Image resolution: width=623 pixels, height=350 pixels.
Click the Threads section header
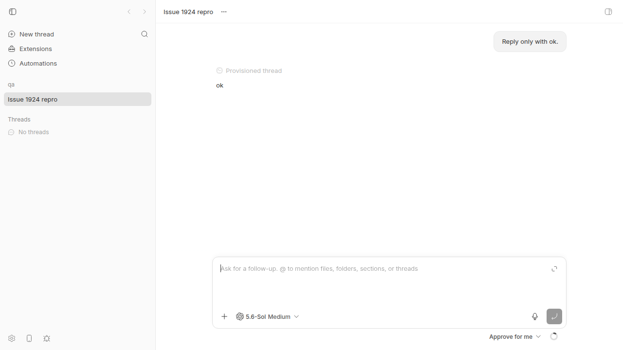[x=19, y=119]
